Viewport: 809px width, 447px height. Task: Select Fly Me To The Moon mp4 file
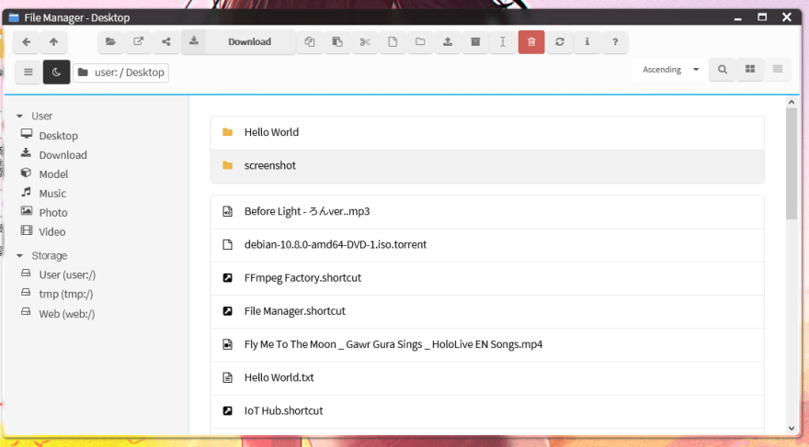pos(487,344)
